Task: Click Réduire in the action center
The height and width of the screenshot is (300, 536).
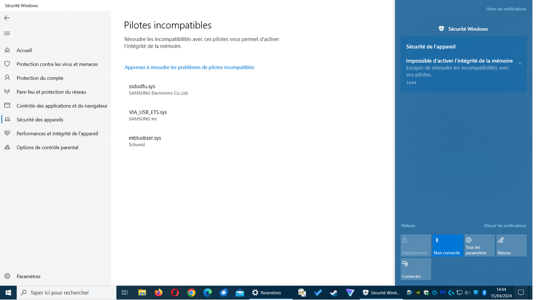Action: tap(408, 226)
